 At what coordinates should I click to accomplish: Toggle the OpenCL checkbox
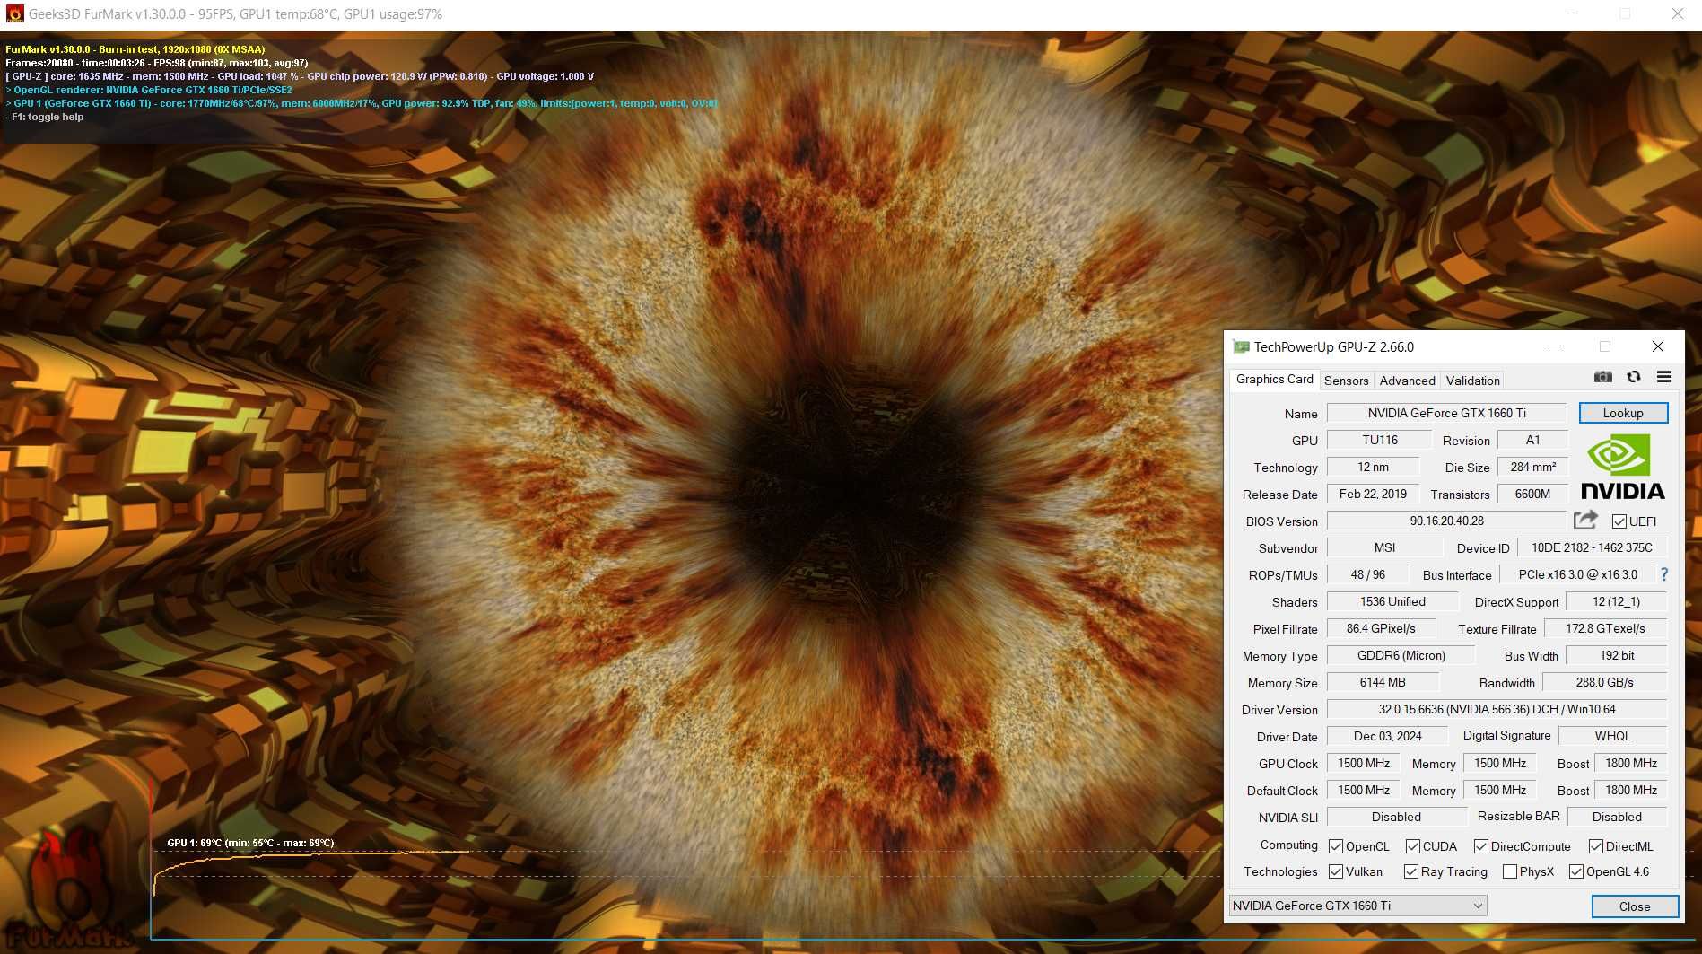click(1335, 846)
